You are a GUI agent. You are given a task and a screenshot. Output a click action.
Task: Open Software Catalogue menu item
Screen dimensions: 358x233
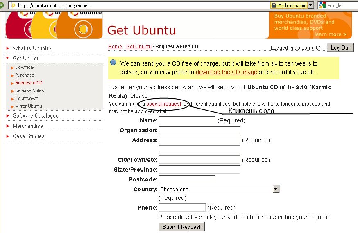click(x=36, y=116)
